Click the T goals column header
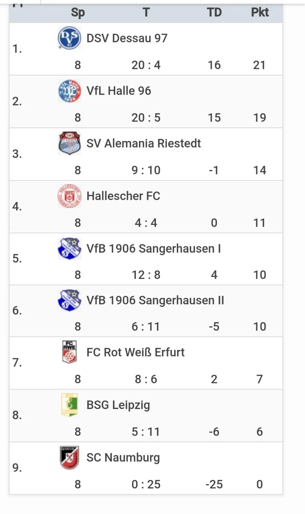 (146, 12)
